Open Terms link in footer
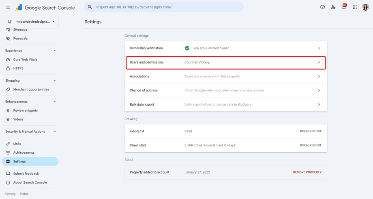This screenshot has width=373, height=199. pyautogui.click(x=24, y=194)
